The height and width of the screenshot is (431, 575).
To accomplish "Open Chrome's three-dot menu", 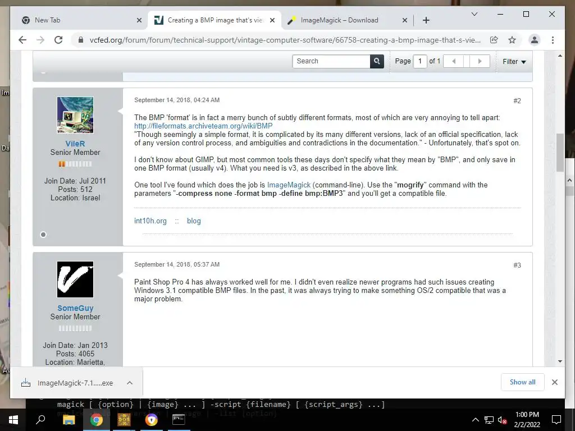I will 553,40.
